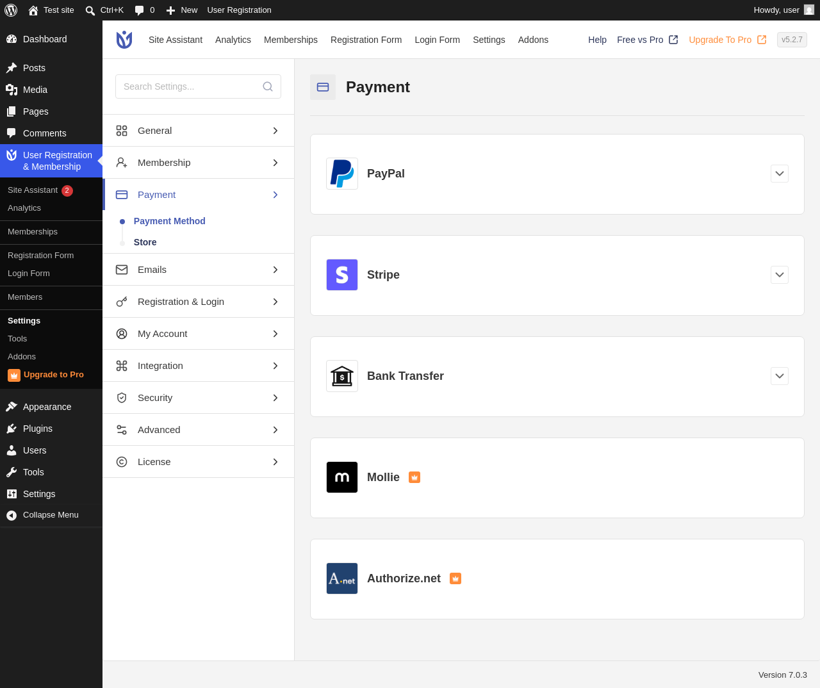
Task: Expand the PayPal settings dropdown
Action: pyautogui.click(x=780, y=174)
